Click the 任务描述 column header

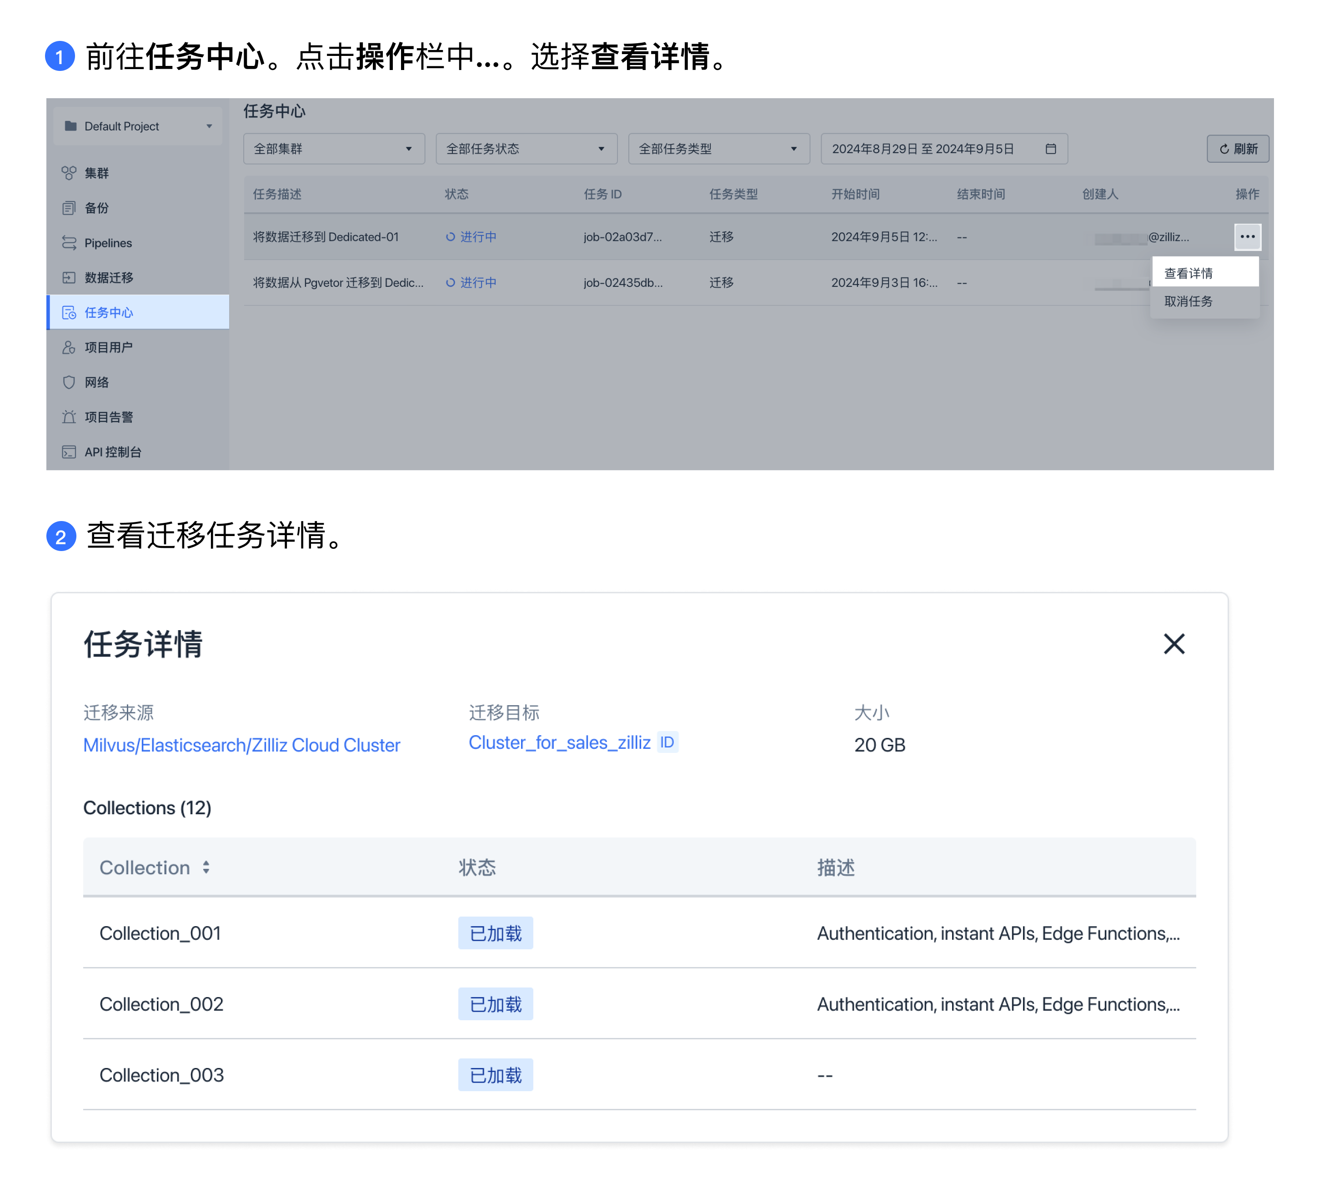tap(277, 194)
